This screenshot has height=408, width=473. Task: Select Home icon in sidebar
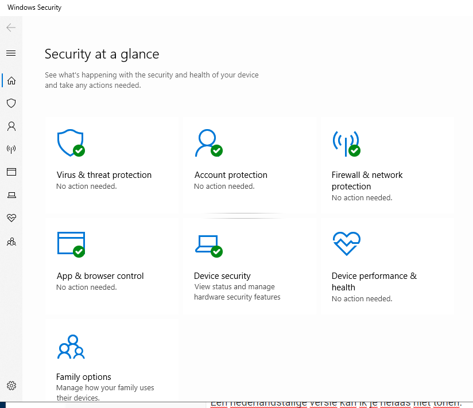[11, 80]
